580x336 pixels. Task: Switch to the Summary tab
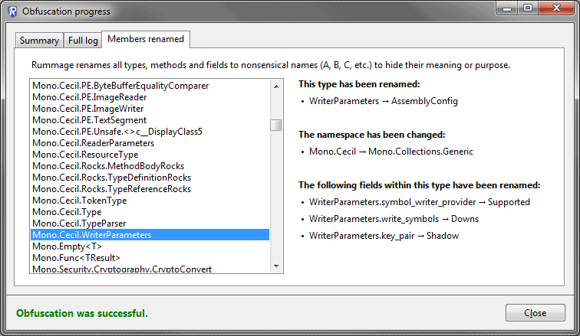(39, 41)
